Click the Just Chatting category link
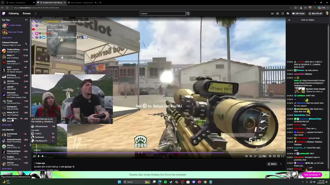Image resolution: width=330 pixels, height=185 pixels. pos(40,170)
